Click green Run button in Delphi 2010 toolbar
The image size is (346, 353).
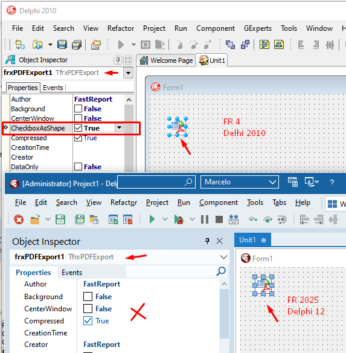(121, 45)
